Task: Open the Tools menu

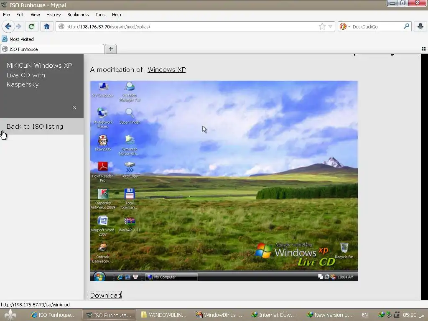Action: [100, 15]
